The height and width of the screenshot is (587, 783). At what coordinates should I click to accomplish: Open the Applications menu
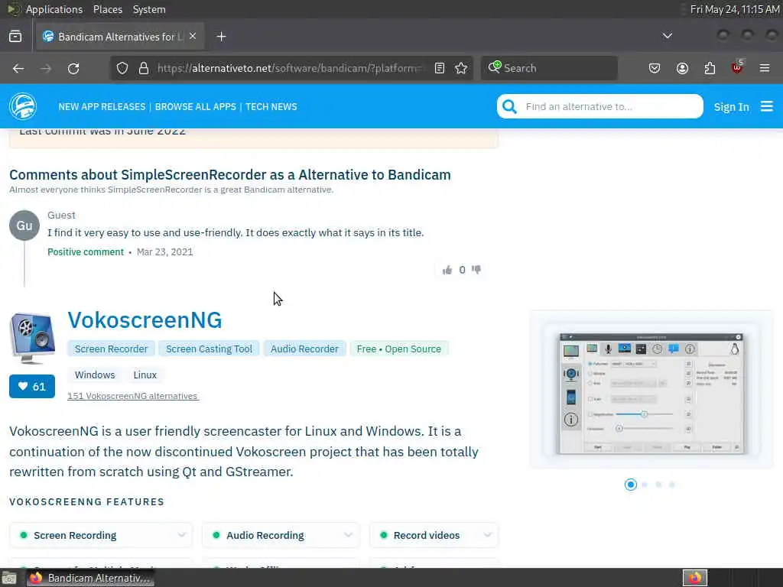[x=54, y=9]
